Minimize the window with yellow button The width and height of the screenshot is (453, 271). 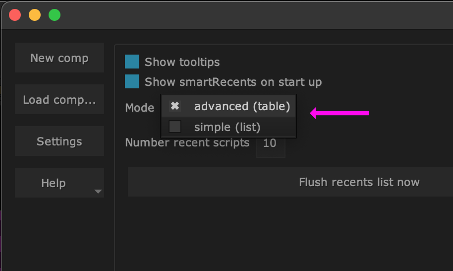coord(35,15)
